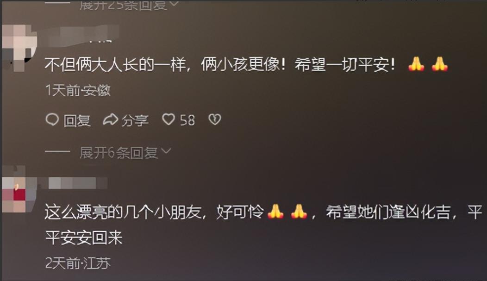Click the speech bubble reply icon
The image size is (487, 281).
[x=52, y=119]
